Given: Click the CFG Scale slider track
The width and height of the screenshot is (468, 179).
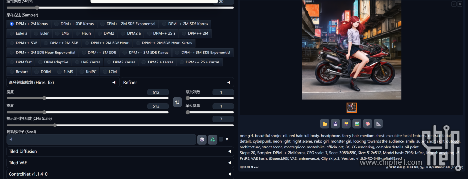Looking at the screenshot, I should [120, 126].
